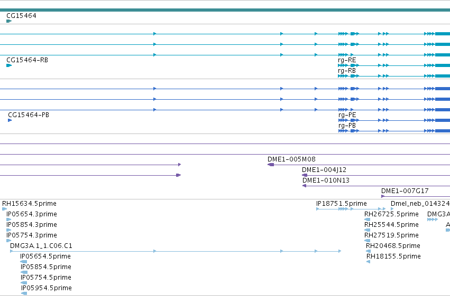Click the DME1-010N13 feature label

tap(326, 180)
